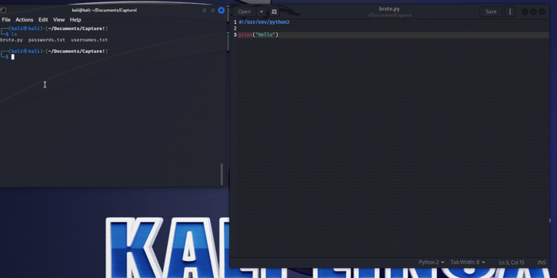Image resolution: width=557 pixels, height=278 pixels.
Task: Close the terminal window with blue X
Action: point(222,10)
